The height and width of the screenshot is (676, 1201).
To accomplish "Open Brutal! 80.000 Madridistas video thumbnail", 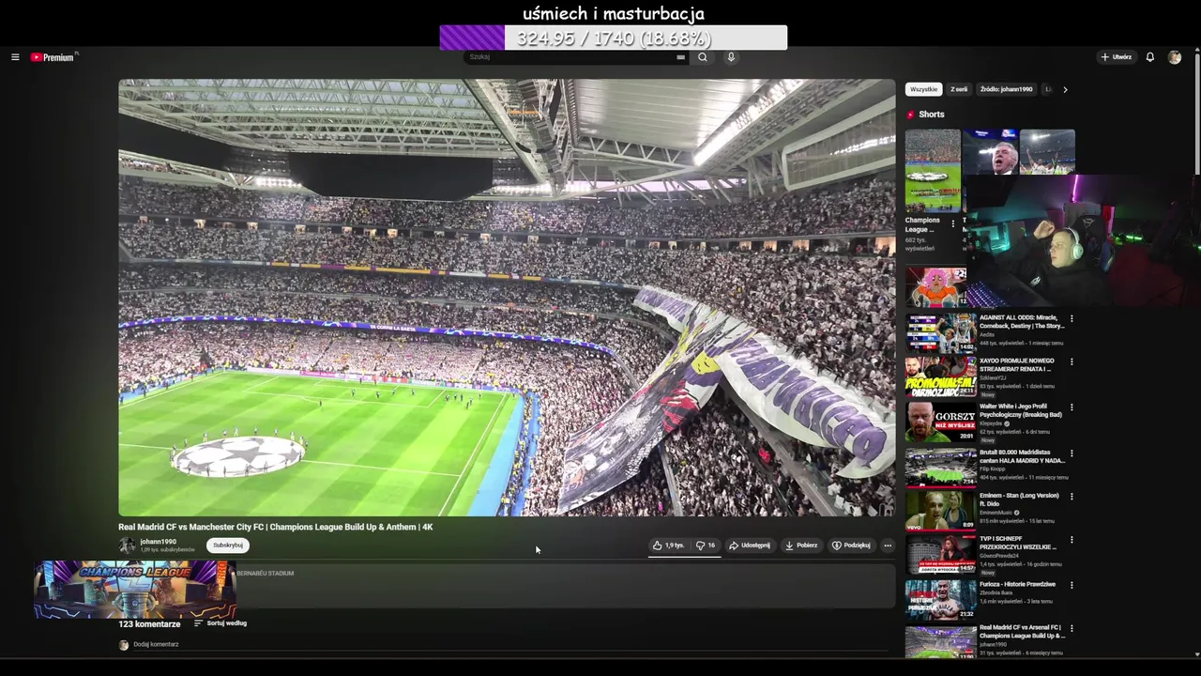I will coord(940,467).
